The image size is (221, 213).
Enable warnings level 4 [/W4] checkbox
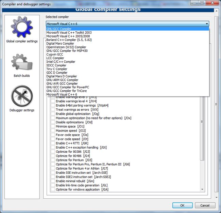point(53,101)
